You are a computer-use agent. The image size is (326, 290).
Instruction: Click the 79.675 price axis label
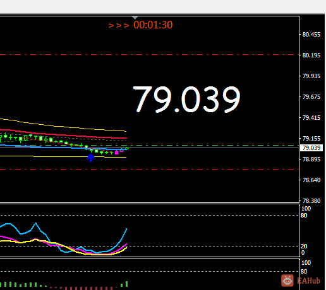(311, 97)
